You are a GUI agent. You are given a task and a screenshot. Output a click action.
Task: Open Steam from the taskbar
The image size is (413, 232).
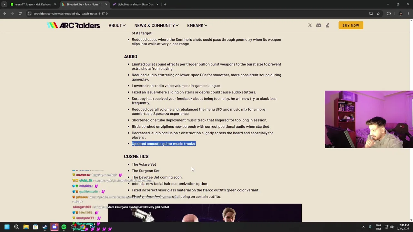pyautogui.click(x=45, y=227)
